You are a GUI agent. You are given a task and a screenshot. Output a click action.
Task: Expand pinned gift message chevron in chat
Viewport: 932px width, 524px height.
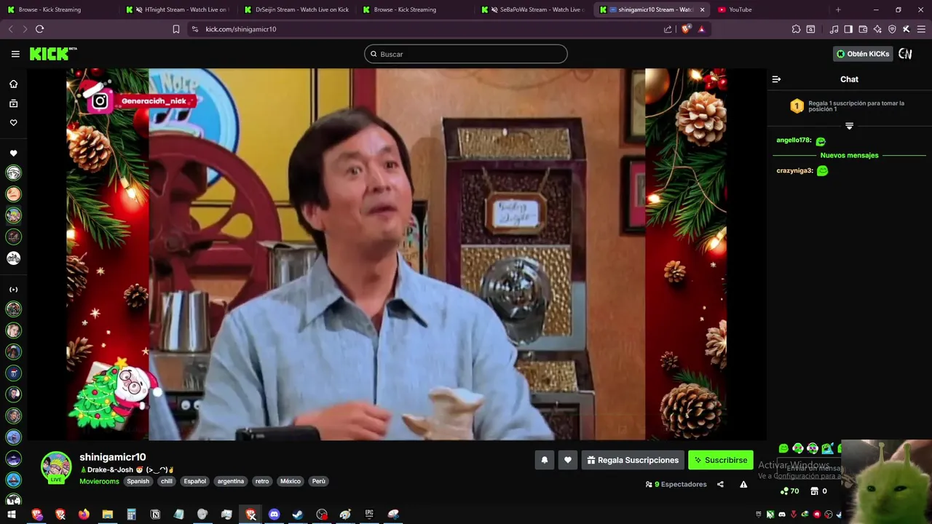point(849,126)
